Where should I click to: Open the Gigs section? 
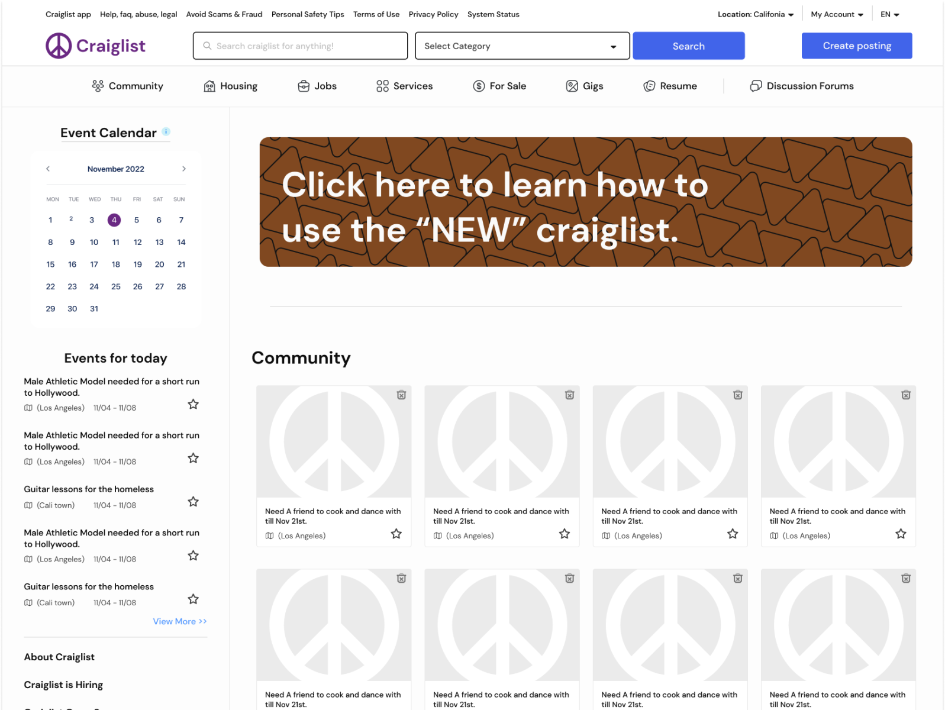coord(585,86)
